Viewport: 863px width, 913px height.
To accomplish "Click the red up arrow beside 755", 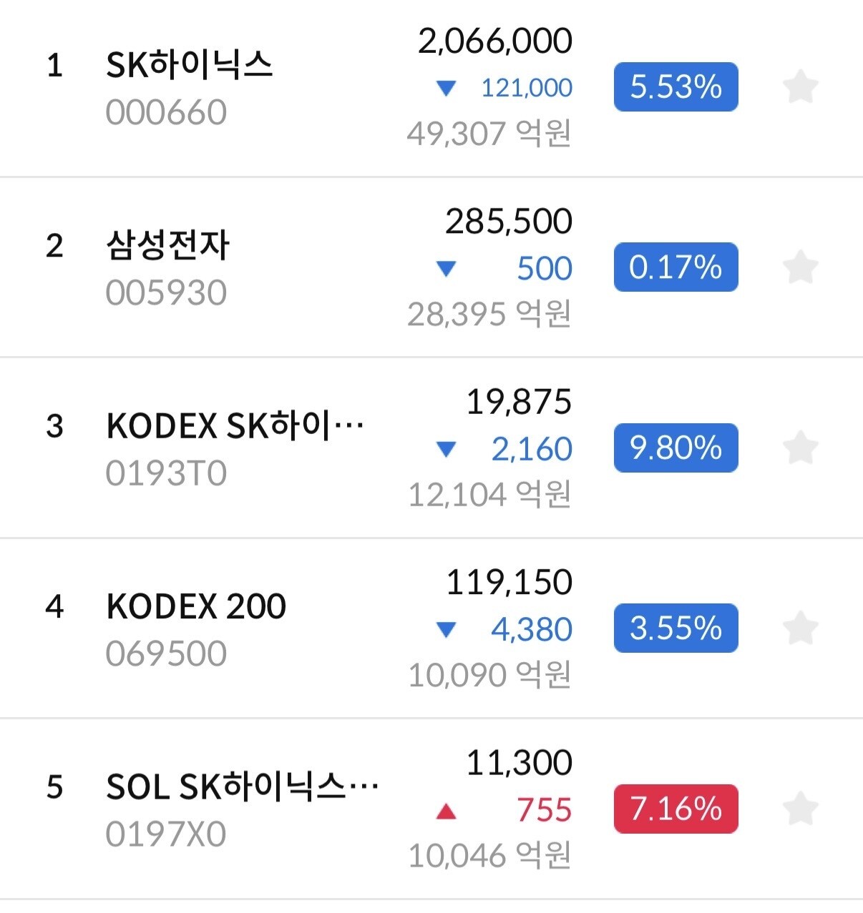I will [446, 810].
